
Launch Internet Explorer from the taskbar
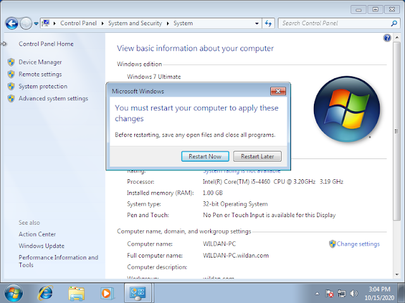[x=46, y=293]
